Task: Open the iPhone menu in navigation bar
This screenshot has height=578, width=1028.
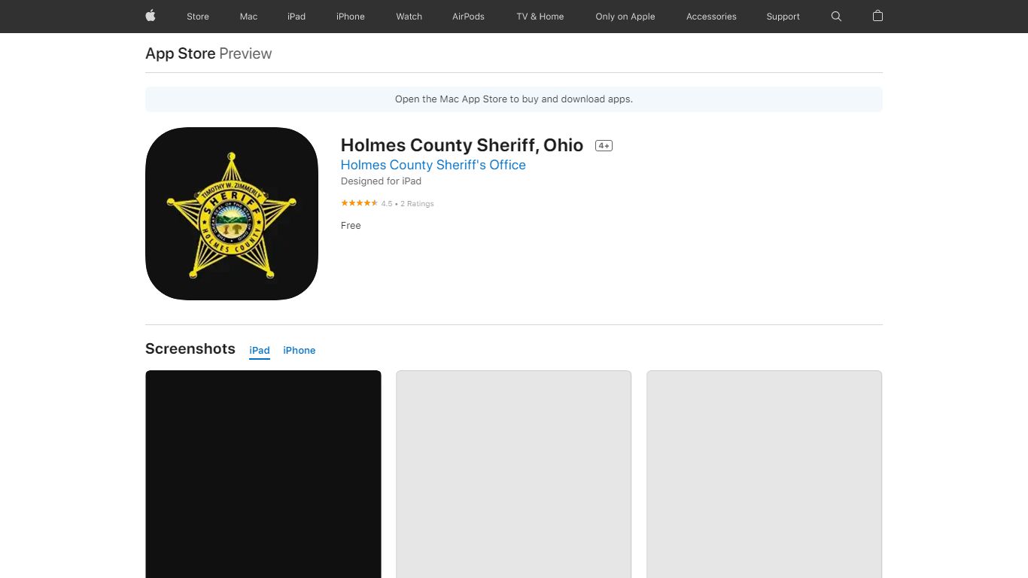Action: coord(351,17)
